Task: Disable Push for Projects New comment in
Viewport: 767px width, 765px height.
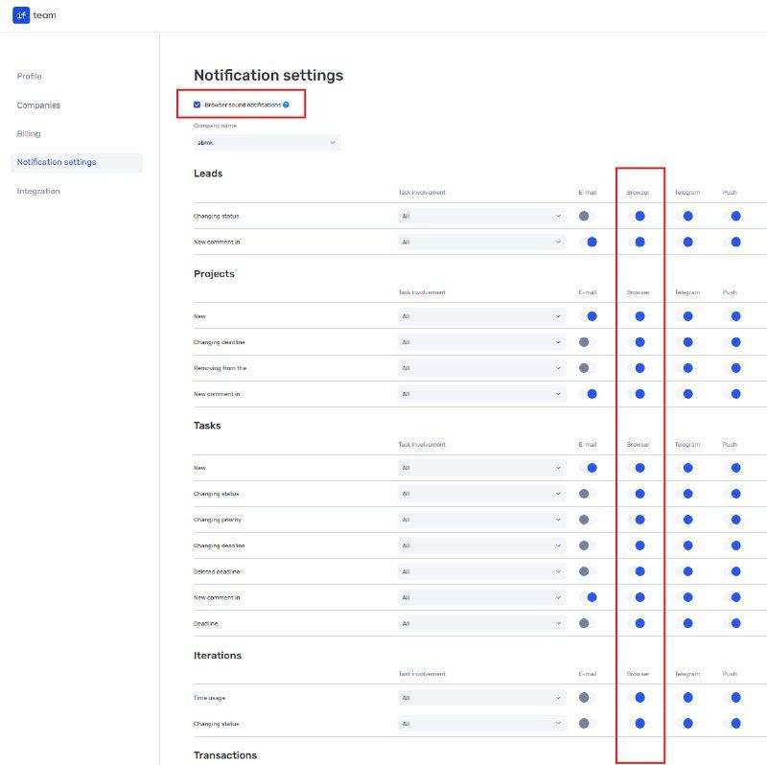Action: [732, 394]
